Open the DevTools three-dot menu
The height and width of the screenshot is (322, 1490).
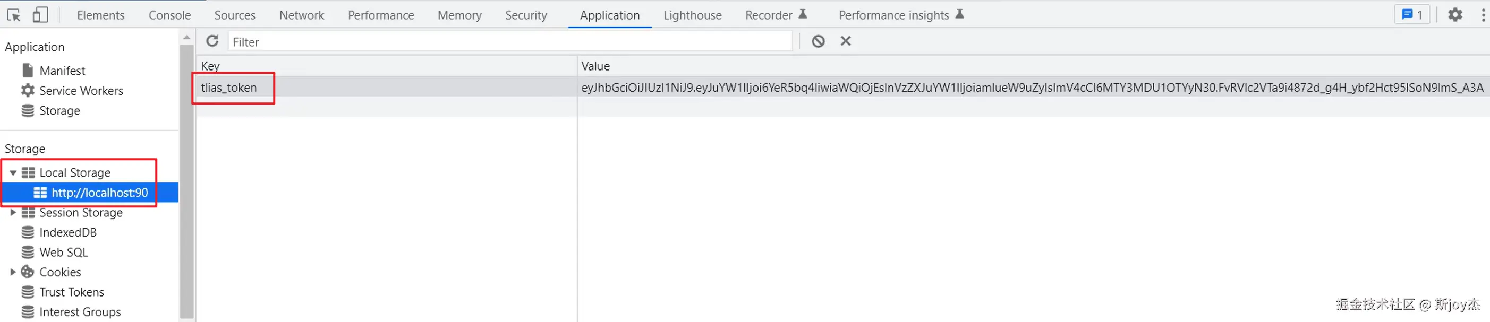tap(1483, 15)
